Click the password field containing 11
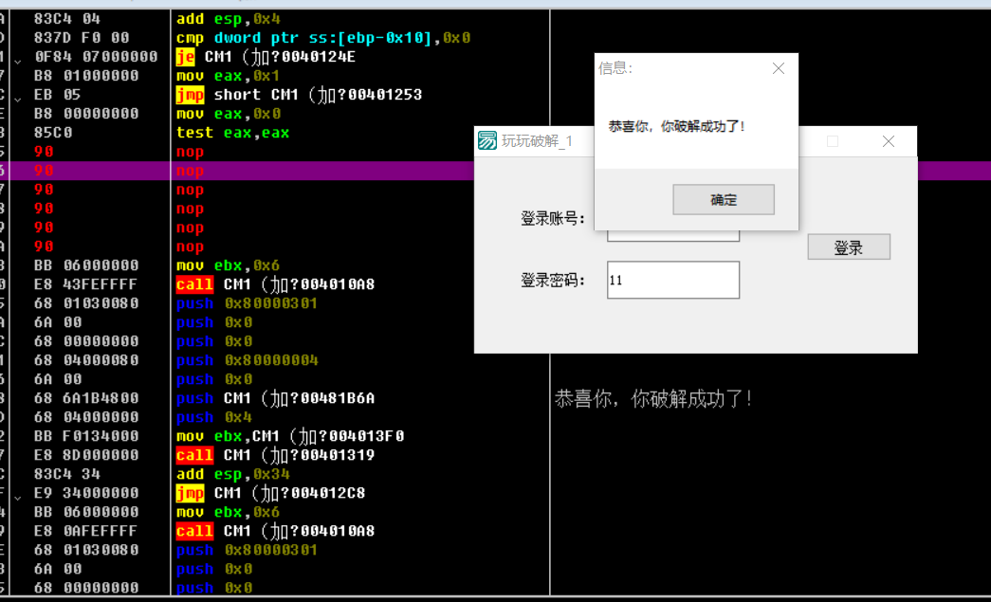The image size is (991, 602). 673,280
